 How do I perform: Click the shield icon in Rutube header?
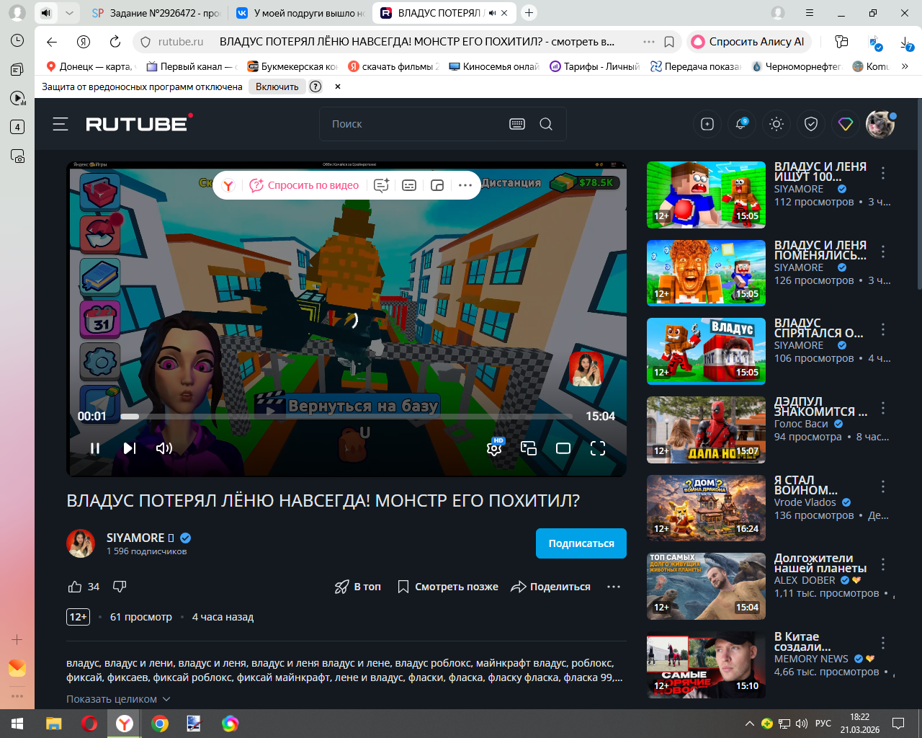click(x=811, y=124)
